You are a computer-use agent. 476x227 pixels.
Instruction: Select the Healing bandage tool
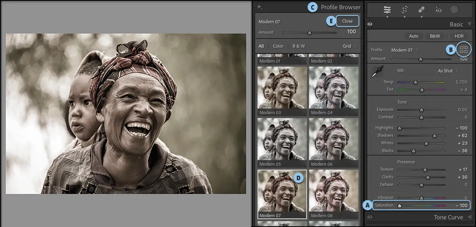pyautogui.click(x=421, y=10)
